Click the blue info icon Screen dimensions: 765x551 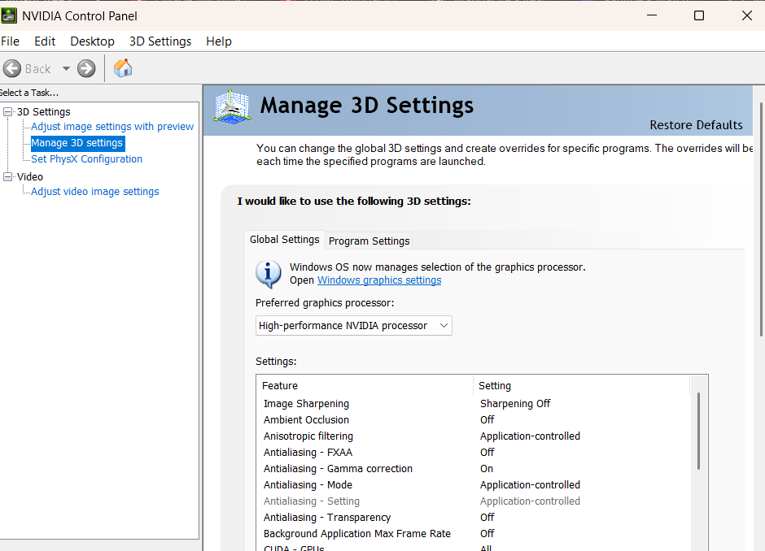[x=269, y=274]
